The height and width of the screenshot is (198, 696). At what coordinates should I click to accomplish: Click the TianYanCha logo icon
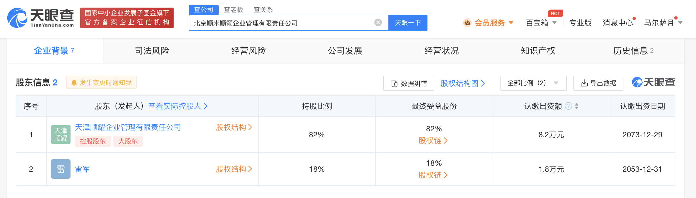click(x=17, y=18)
